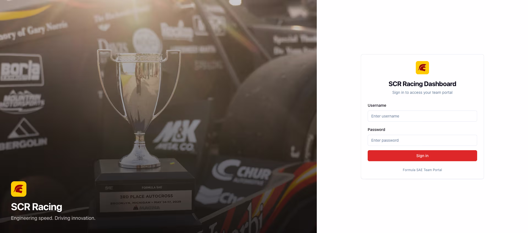This screenshot has width=528, height=233.
Task: Click the Username label
Action: (x=377, y=105)
